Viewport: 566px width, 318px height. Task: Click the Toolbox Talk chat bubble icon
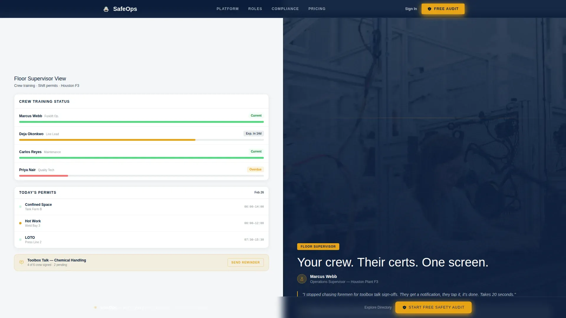(22, 262)
